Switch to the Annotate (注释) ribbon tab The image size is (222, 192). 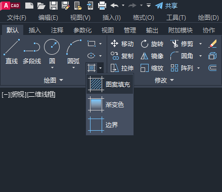pyautogui.click(x=57, y=30)
